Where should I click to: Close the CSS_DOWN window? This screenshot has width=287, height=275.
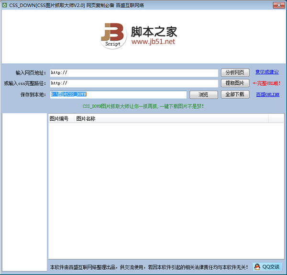pyautogui.click(x=277, y=4)
